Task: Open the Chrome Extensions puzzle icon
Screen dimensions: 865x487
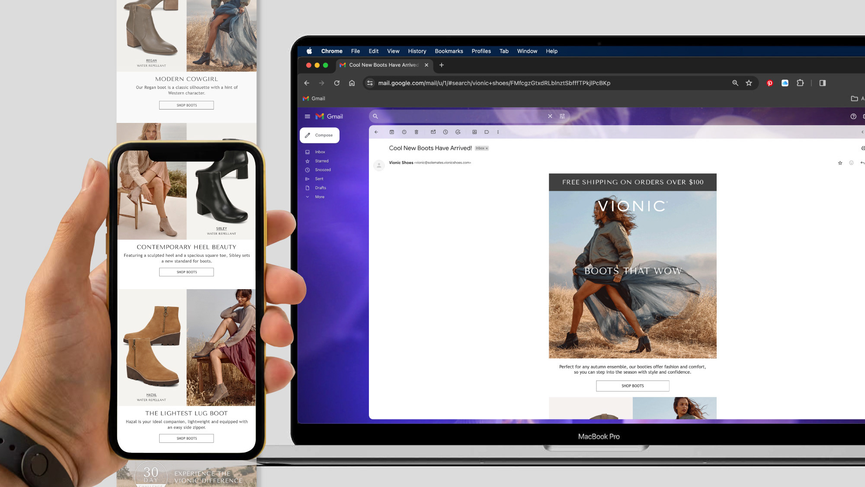Action: coord(800,83)
